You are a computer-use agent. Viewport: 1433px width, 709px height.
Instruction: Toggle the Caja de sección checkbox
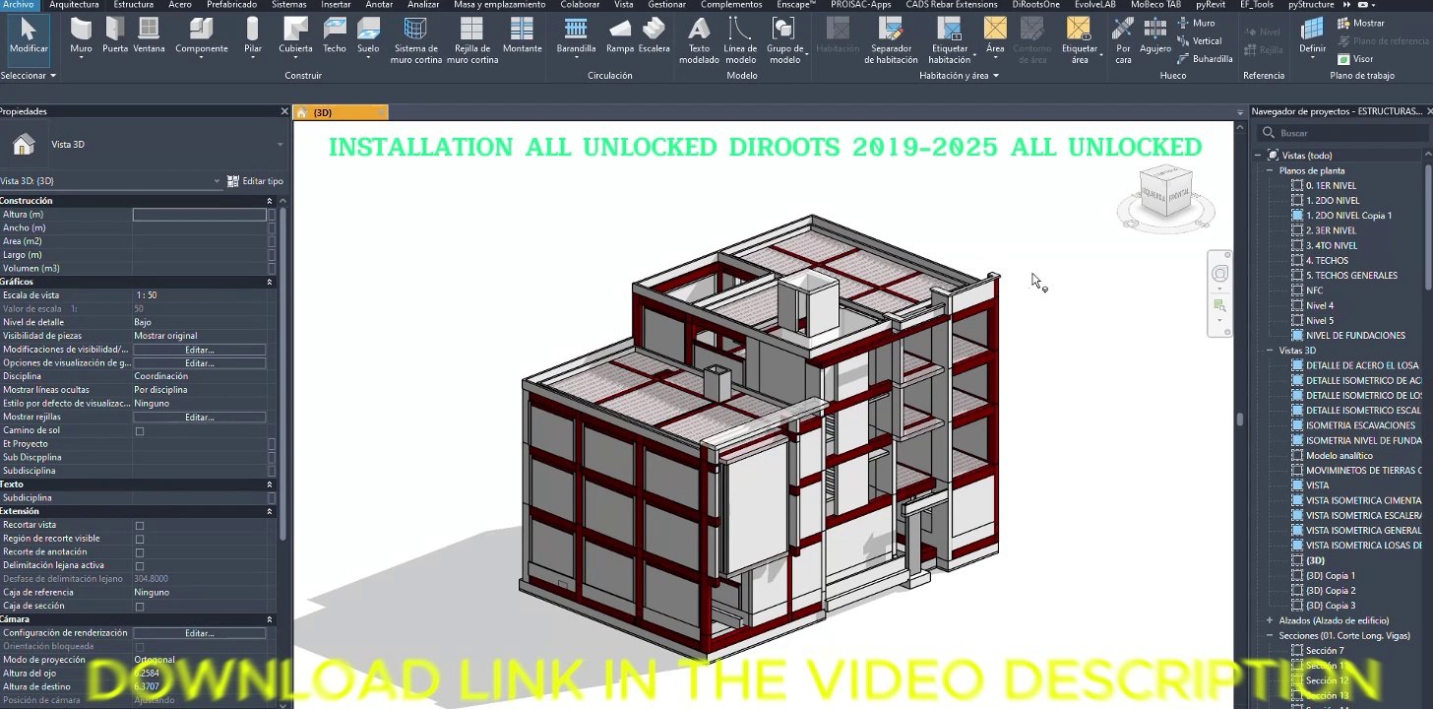[x=140, y=607]
